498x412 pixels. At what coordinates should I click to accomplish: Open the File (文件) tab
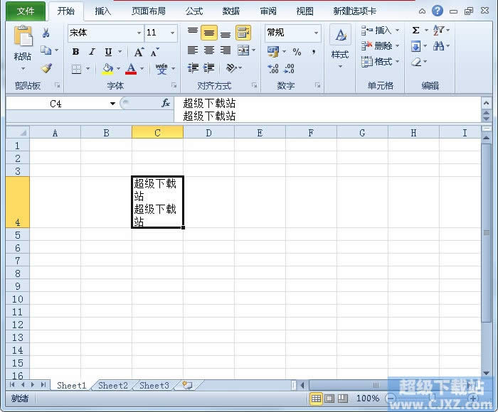point(26,11)
